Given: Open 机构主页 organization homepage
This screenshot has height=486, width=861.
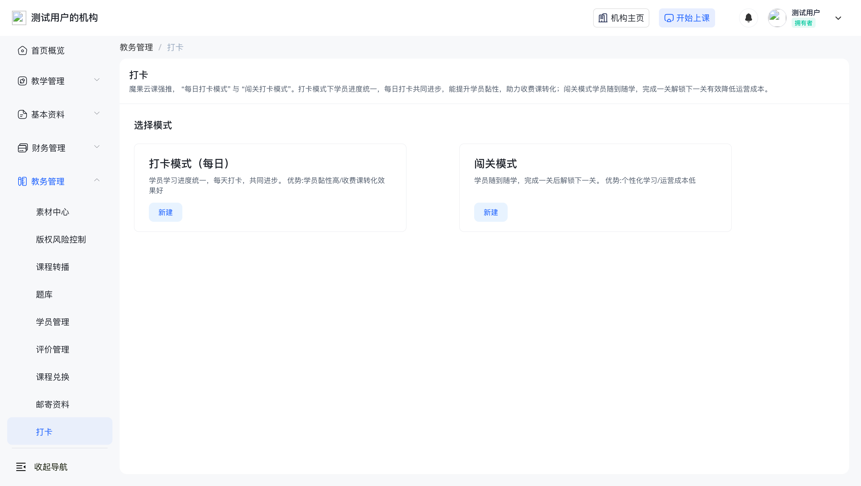Looking at the screenshot, I should 621,18.
